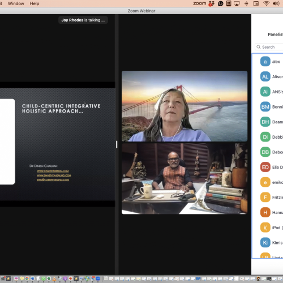The height and width of the screenshot is (283, 283).
Task: Open the Dropbox menu bar icon
Action: click(212, 3)
